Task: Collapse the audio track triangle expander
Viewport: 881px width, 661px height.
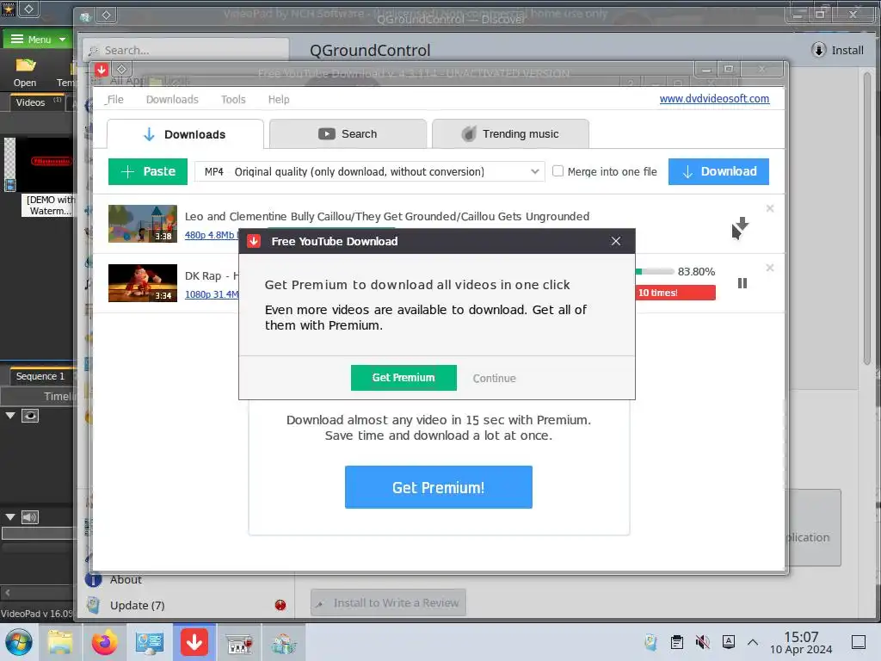Action: point(10,517)
